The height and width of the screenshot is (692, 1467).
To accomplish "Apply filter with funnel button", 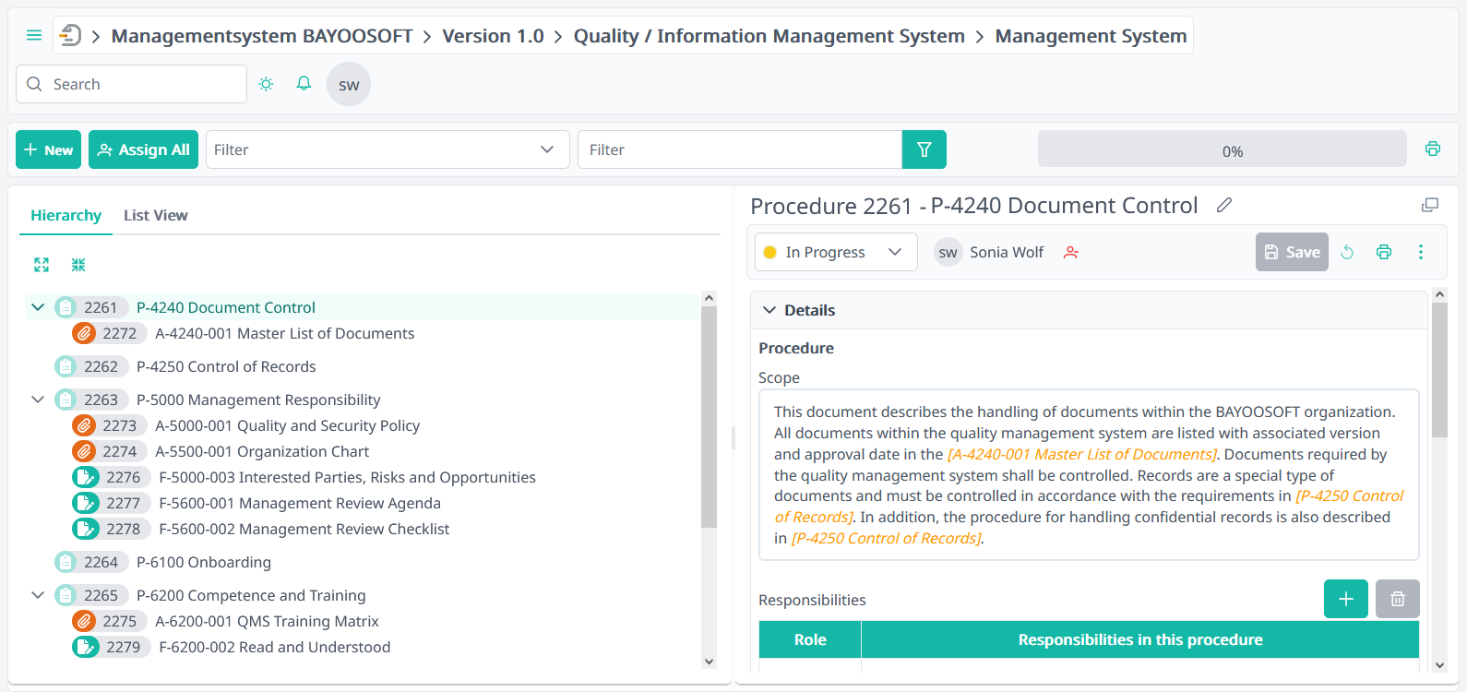I will pos(924,149).
